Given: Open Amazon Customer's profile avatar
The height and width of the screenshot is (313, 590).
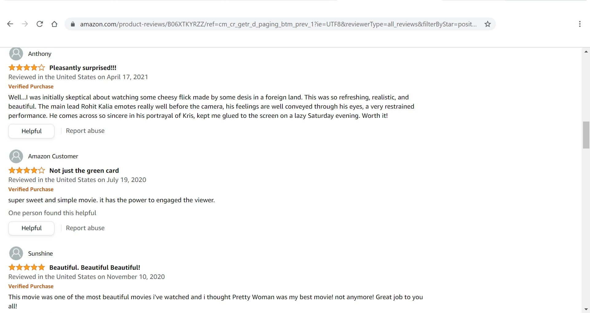Looking at the screenshot, I should (16, 156).
